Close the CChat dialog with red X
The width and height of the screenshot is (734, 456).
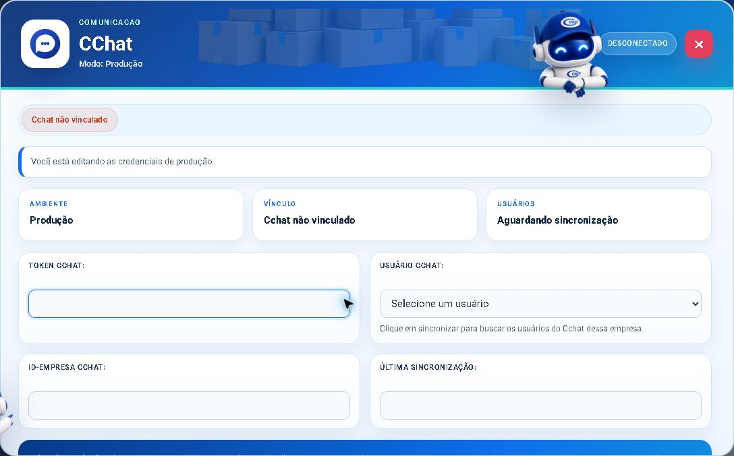tap(698, 44)
